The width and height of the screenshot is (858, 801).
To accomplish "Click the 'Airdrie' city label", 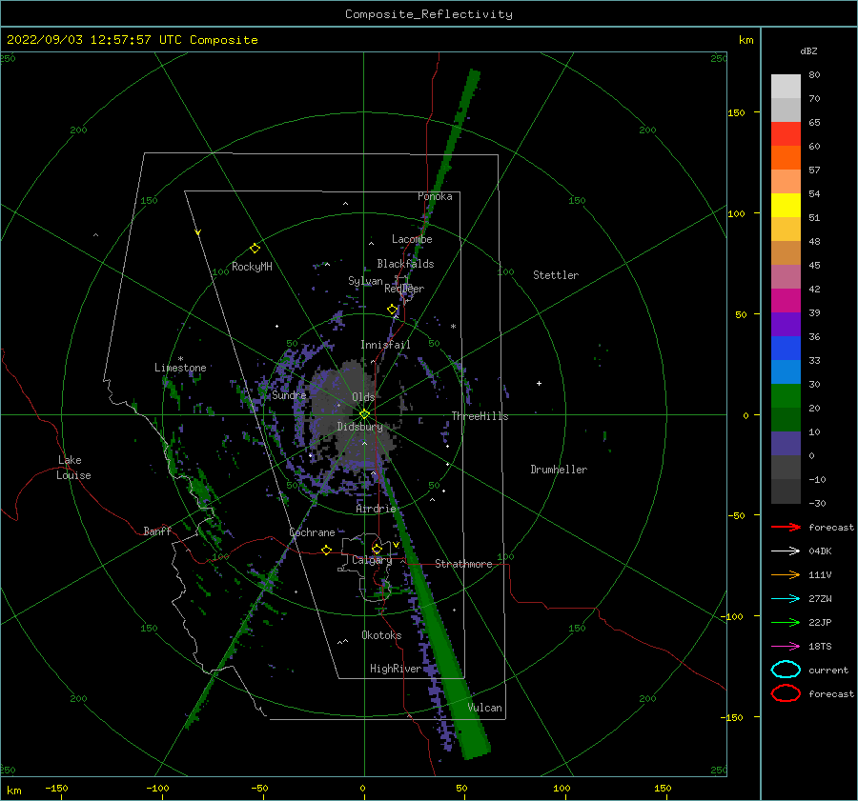I will pos(376,509).
